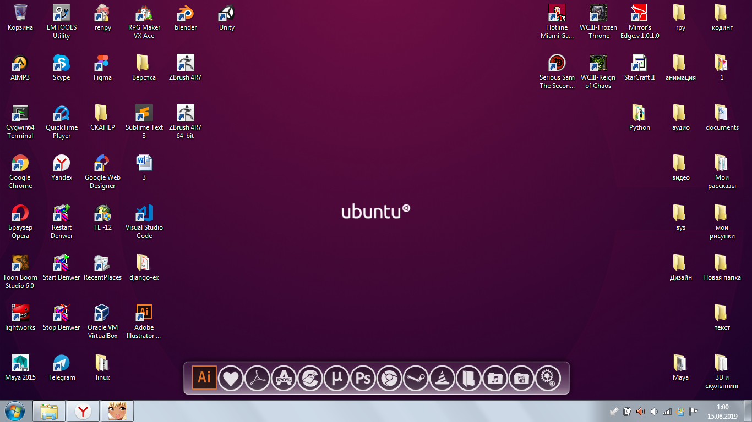The width and height of the screenshot is (752, 422).
Task: Select the WCIII-Frozen Throne shortcut
Action: (598, 21)
